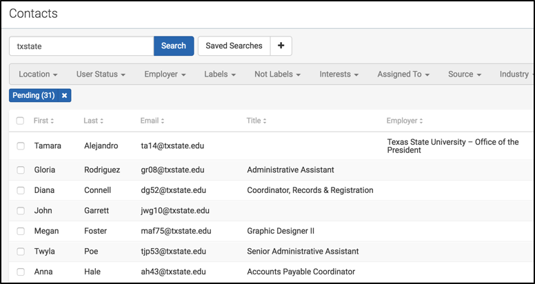Click the last name Hale
Screen dimensions: 535x284
coord(92,272)
